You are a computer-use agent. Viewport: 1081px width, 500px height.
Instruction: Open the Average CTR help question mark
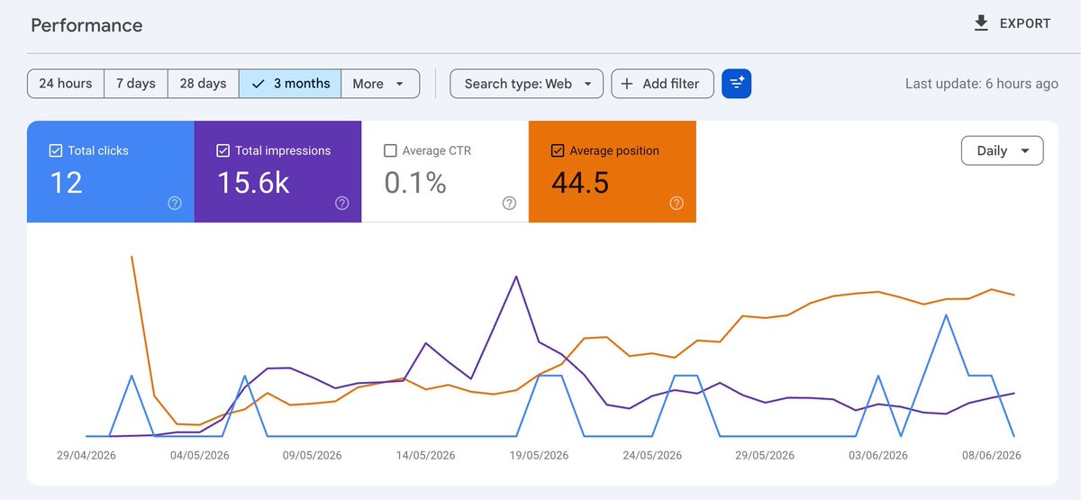coord(510,204)
